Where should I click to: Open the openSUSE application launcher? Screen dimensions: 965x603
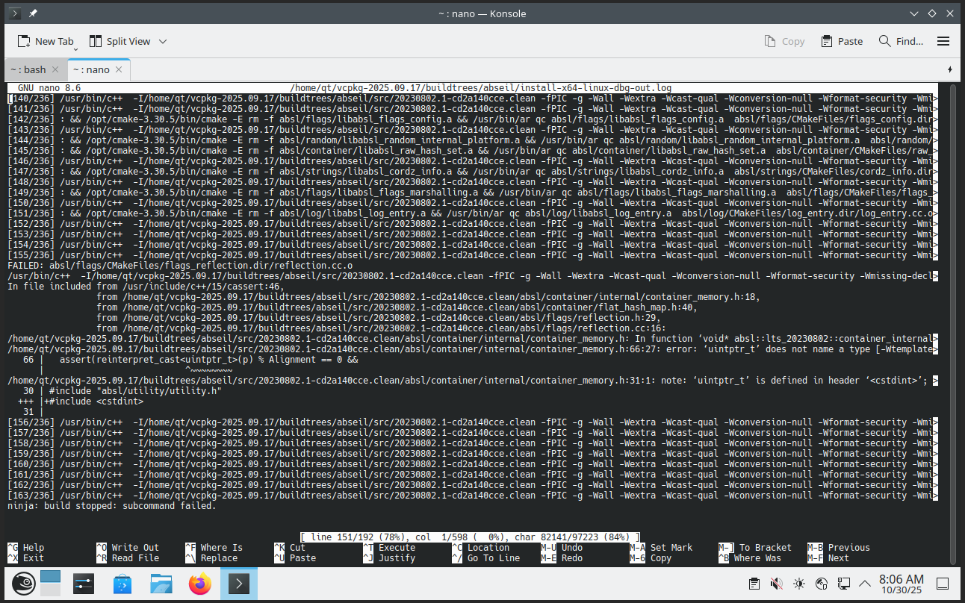pos(19,584)
